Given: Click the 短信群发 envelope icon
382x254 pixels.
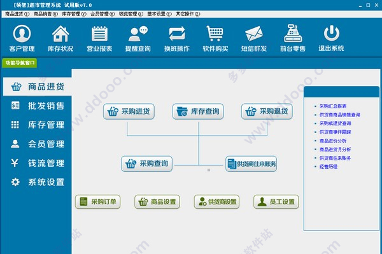Looking at the screenshot, I should (254, 34).
